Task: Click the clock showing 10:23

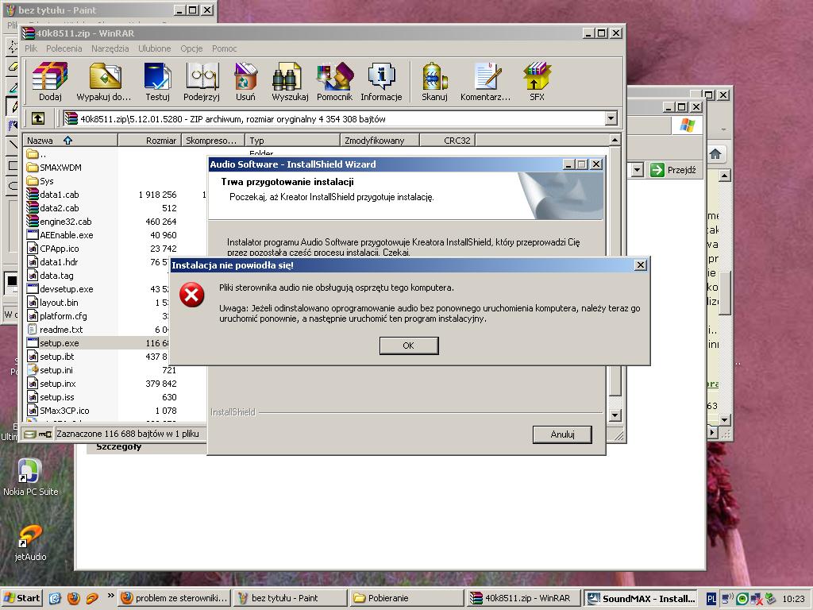Action: point(793,599)
